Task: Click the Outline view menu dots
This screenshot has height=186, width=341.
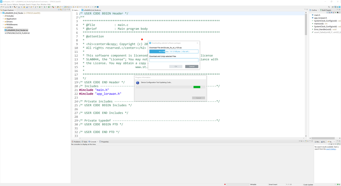Action: click(x=340, y=13)
